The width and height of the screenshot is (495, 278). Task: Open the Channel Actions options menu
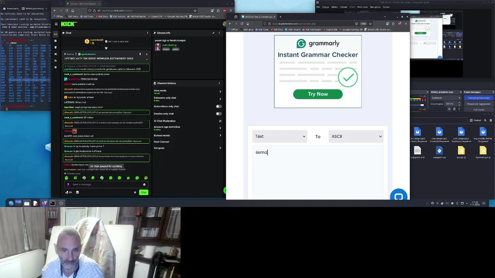219,83
